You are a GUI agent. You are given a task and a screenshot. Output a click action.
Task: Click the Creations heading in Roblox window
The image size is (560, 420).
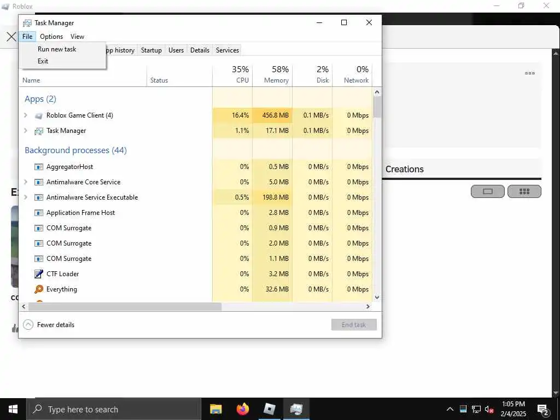405,170
